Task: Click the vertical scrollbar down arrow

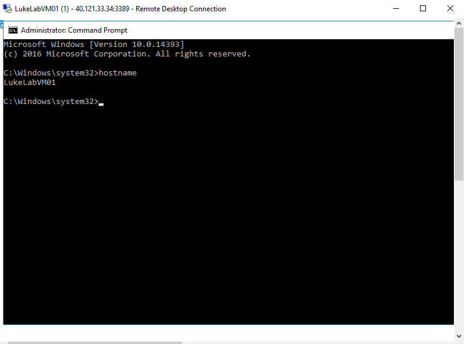Action: (459, 336)
